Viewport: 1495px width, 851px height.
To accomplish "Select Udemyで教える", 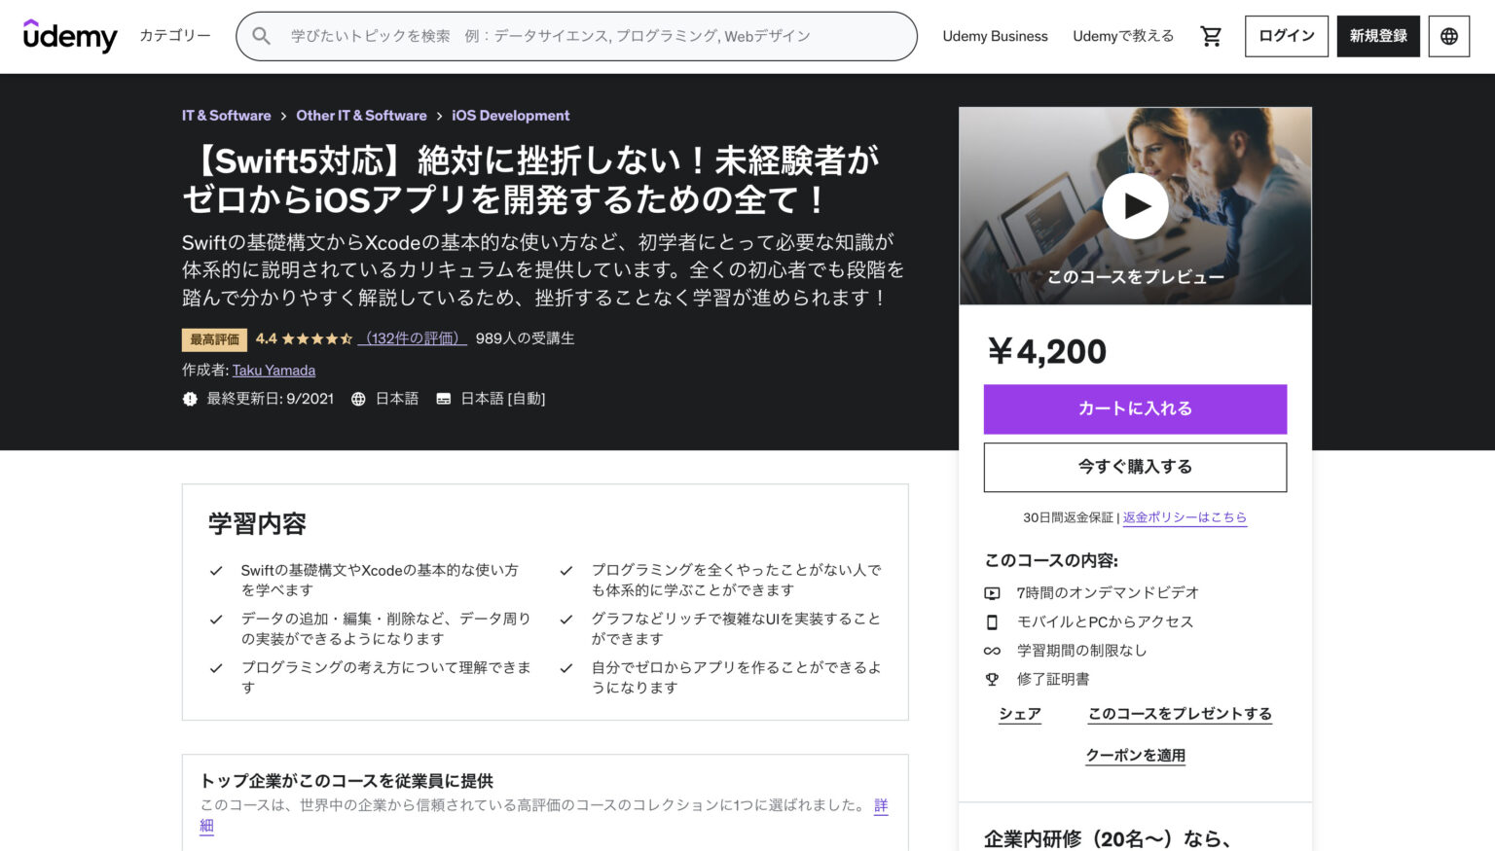I will [x=1123, y=35].
